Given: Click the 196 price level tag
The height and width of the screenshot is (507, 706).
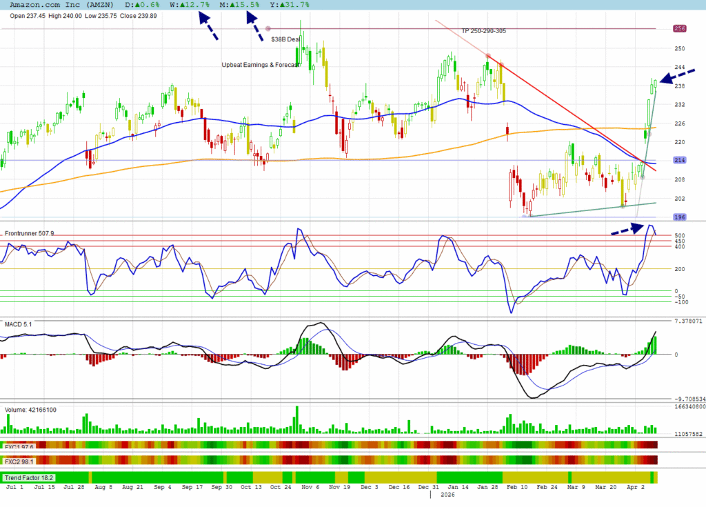Looking at the screenshot, I should coord(680,217).
